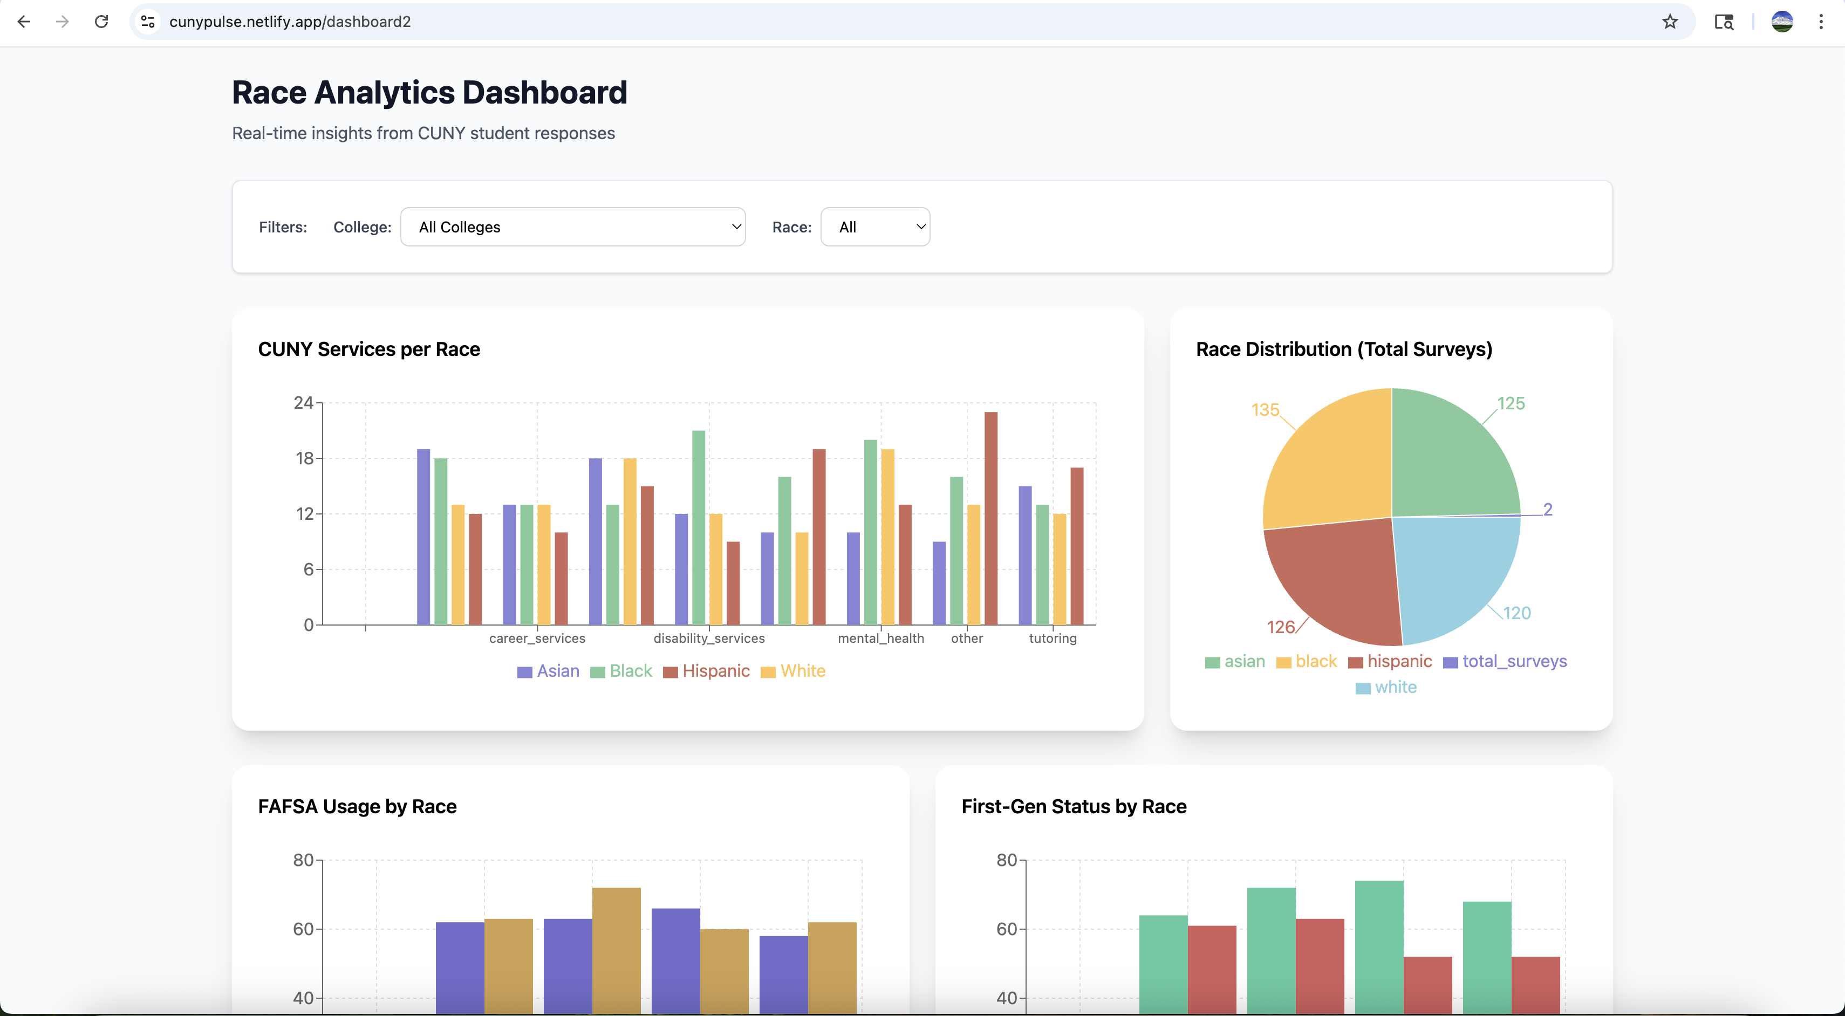Open the Chrome profile avatar
Screen dimensions: 1845x1016
[1782, 22]
